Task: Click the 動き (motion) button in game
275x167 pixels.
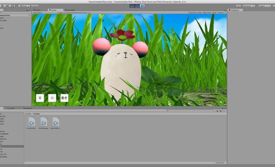Action: pos(64,98)
